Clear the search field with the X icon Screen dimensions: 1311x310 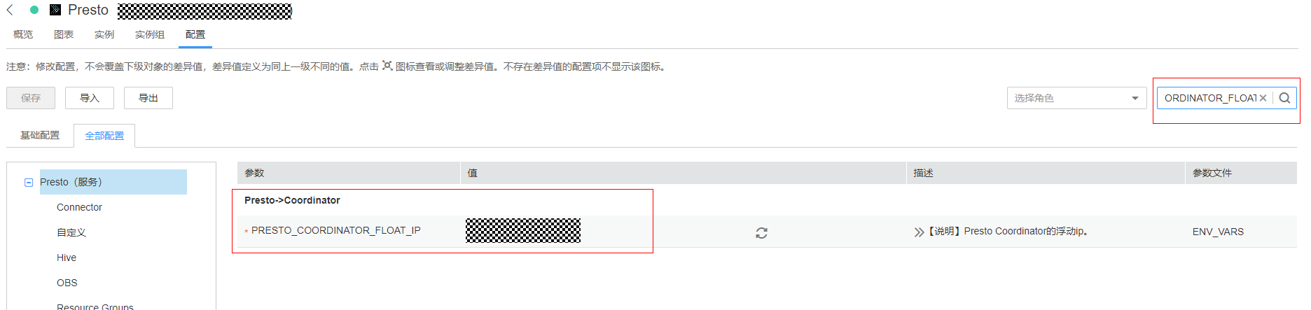(1263, 98)
